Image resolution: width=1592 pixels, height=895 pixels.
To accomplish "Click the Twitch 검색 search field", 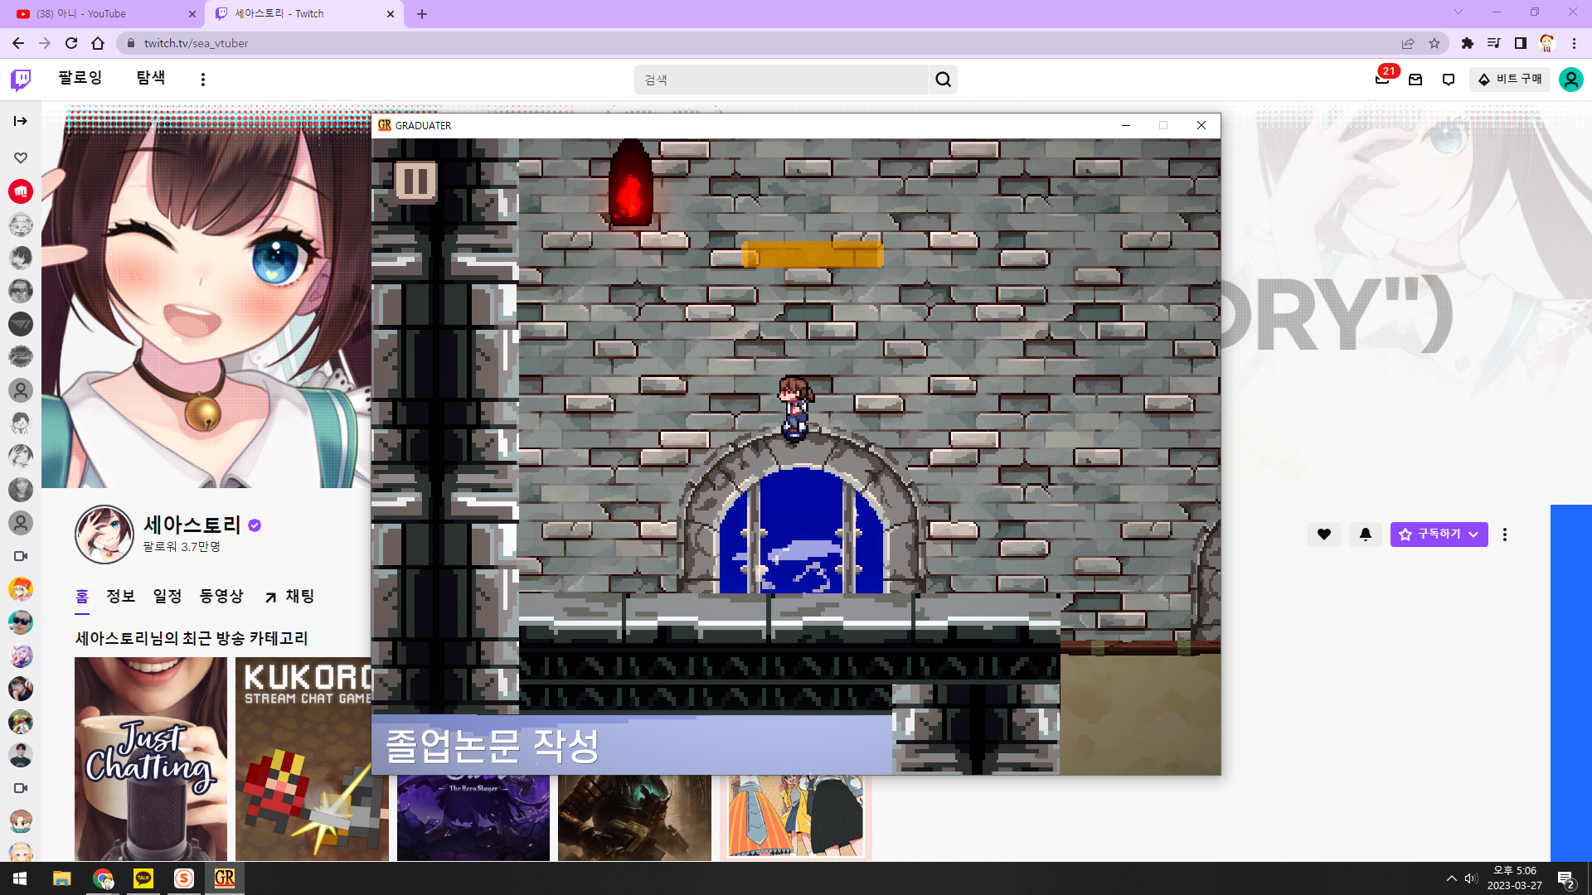I will (781, 80).
